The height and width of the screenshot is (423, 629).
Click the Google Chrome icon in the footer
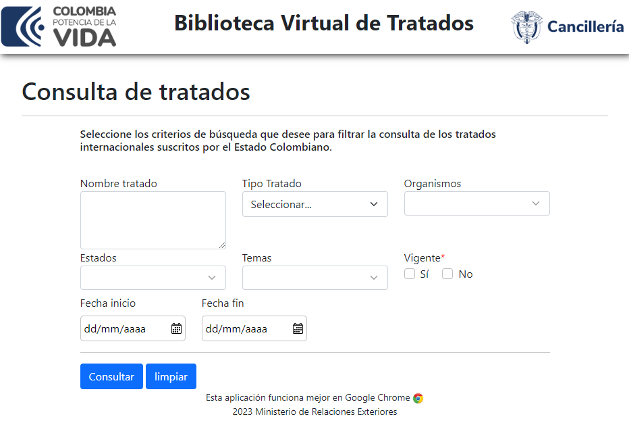[x=419, y=397]
